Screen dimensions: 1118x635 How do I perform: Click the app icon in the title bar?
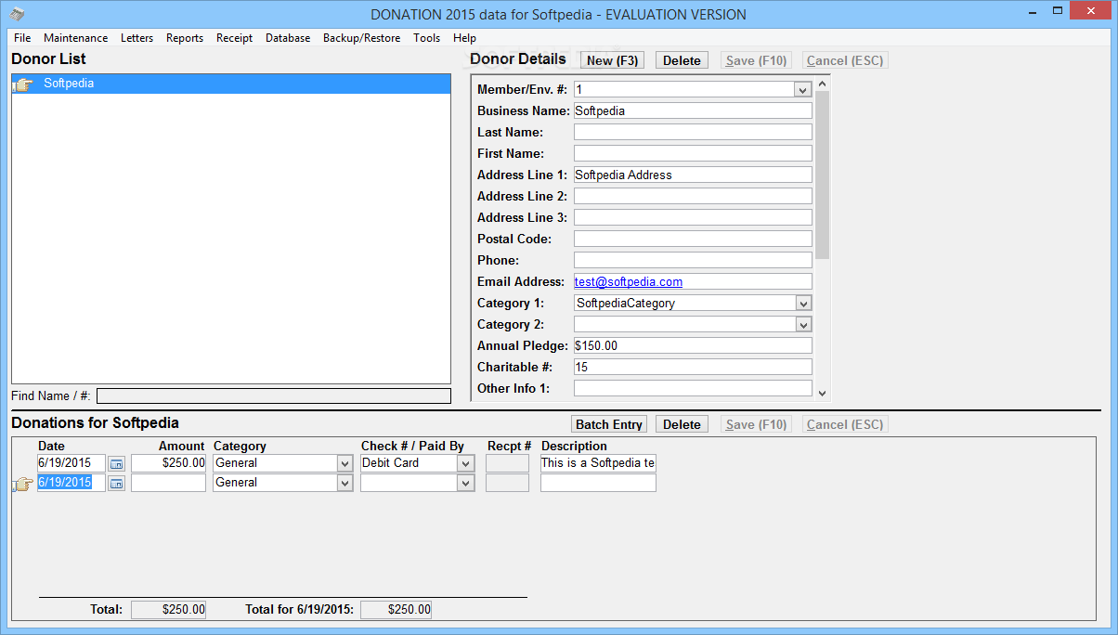(x=18, y=14)
